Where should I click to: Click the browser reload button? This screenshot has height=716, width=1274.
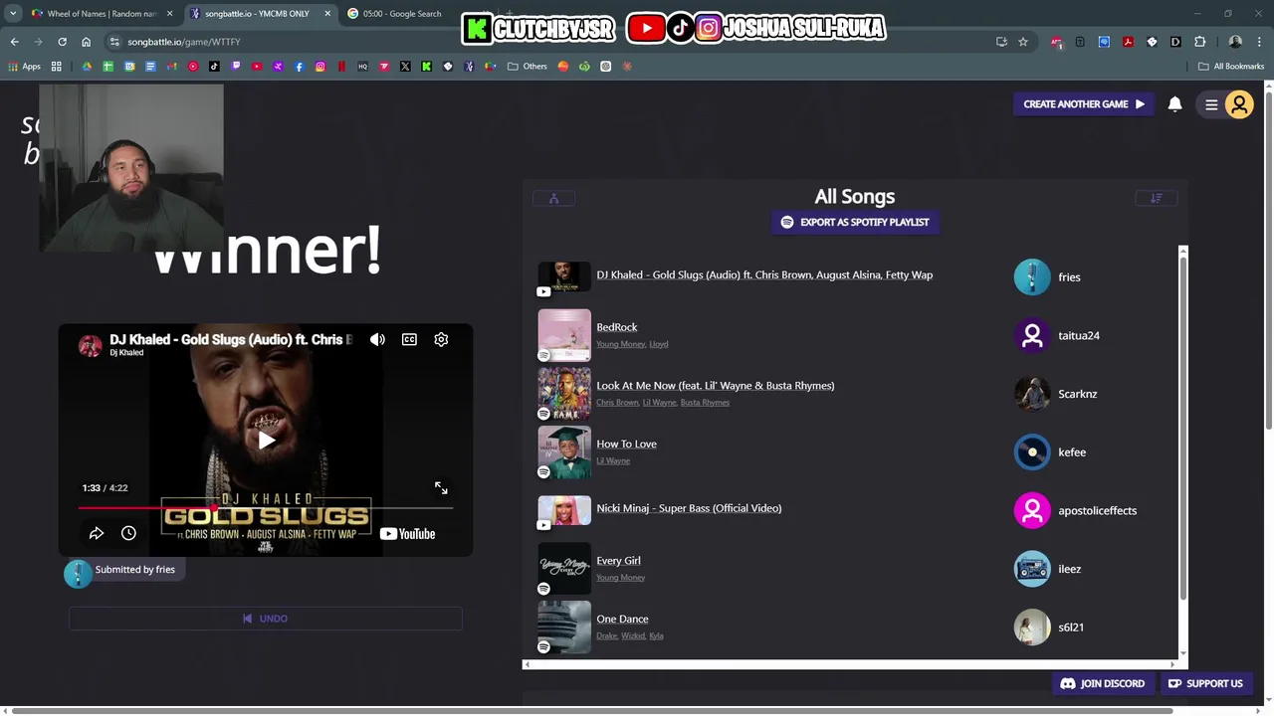62,42
